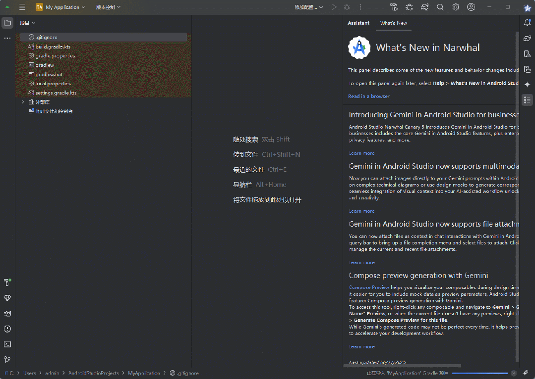Open the account profile icon
This screenshot has height=379, width=535.
pyautogui.click(x=471, y=7)
